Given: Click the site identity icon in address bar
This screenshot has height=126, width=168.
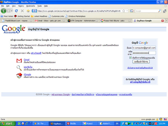Looking at the screenshot, I should click(34, 11).
